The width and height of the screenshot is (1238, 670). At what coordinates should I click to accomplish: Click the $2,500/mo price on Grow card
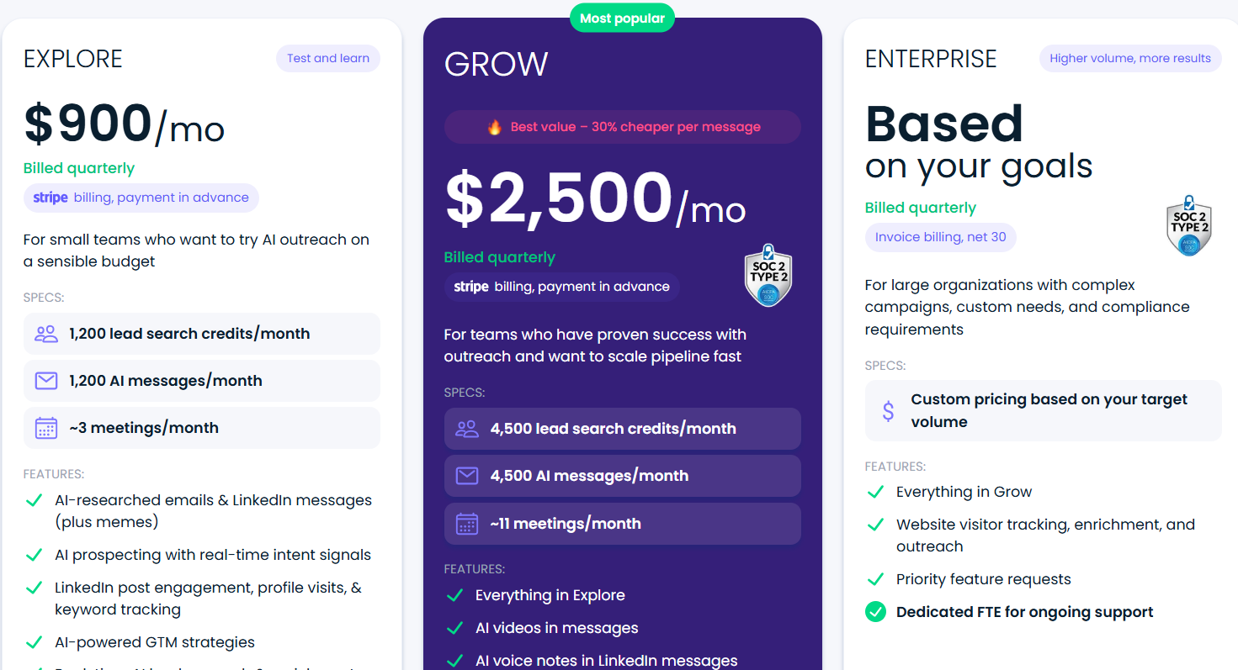coord(594,200)
